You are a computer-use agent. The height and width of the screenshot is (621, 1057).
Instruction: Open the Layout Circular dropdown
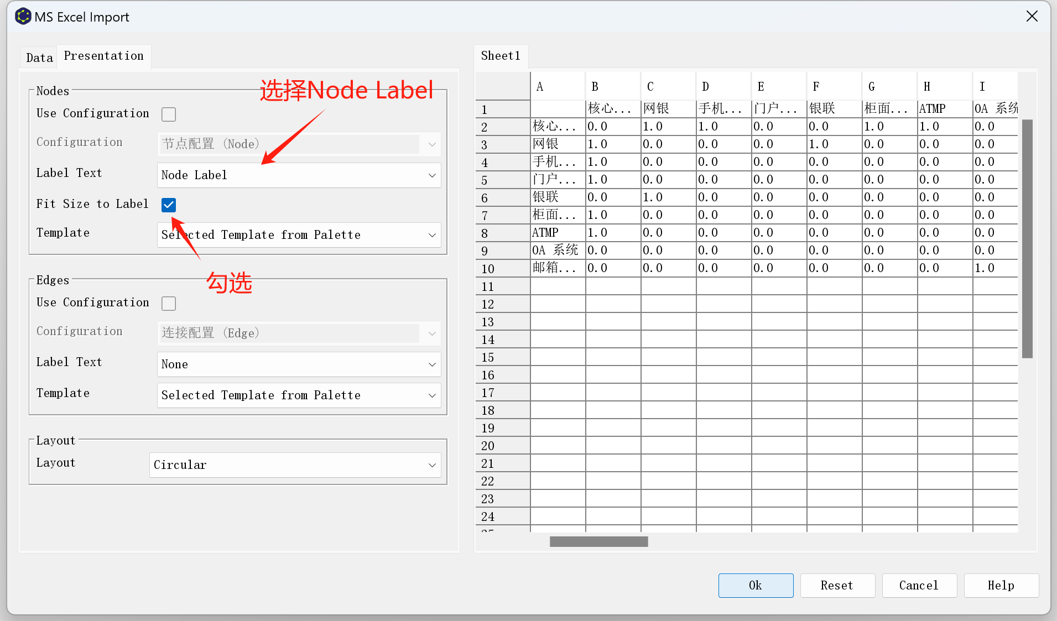[295, 465]
